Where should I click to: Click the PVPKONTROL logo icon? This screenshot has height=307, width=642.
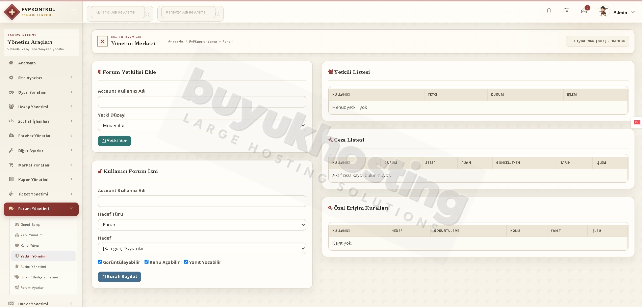(12, 12)
